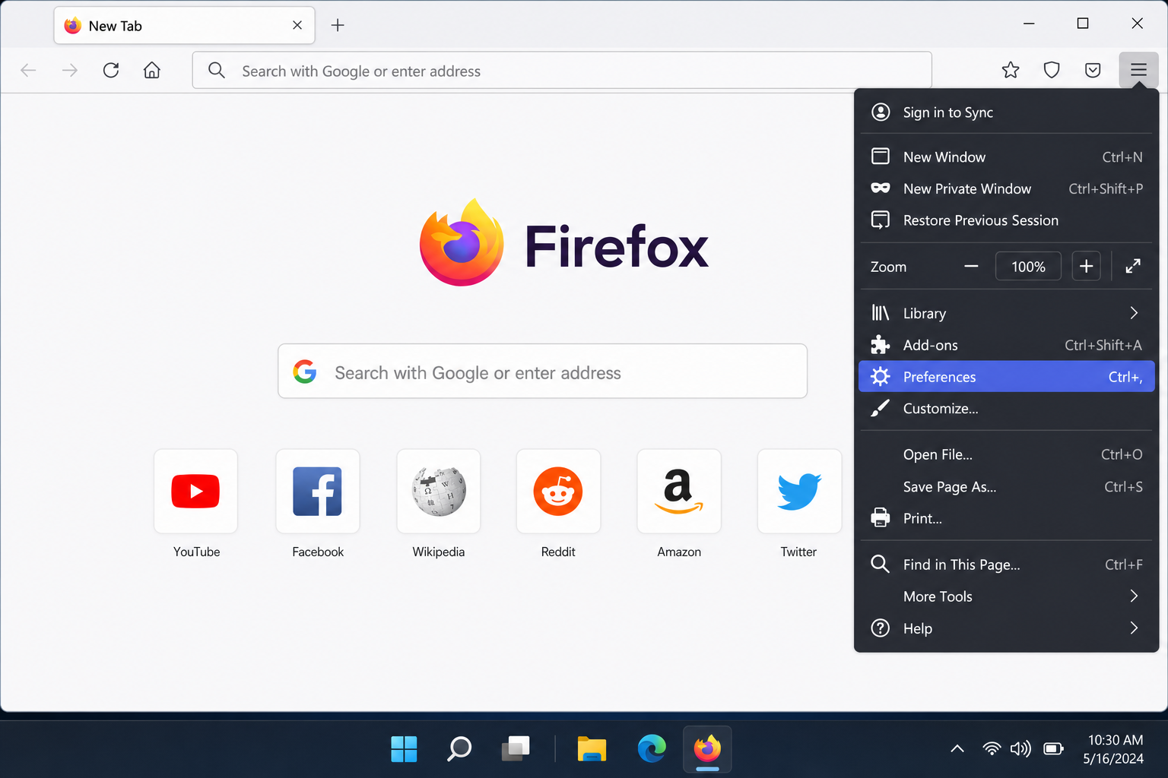Decrease zoom with the minus button
1168x778 pixels.
click(x=971, y=266)
